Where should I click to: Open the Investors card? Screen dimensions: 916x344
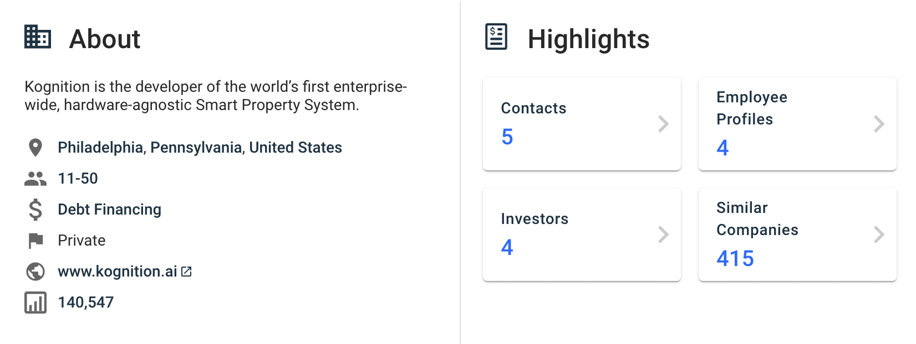pos(581,234)
